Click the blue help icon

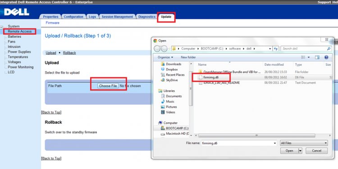click(326, 57)
